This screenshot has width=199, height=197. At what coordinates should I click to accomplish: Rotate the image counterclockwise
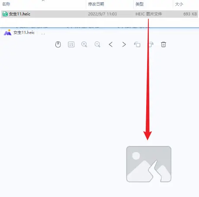point(137,44)
